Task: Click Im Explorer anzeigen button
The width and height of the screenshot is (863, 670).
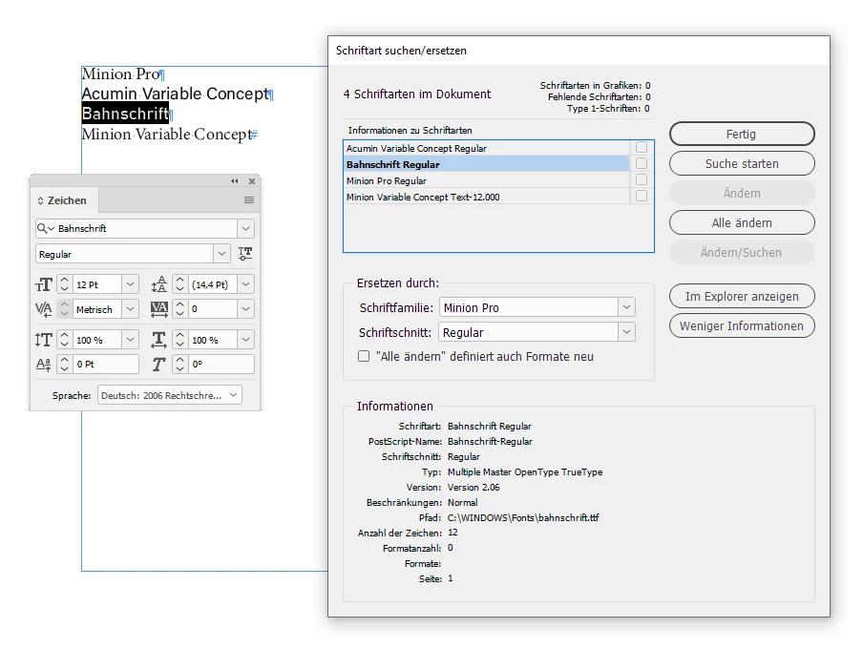Action: tap(742, 296)
